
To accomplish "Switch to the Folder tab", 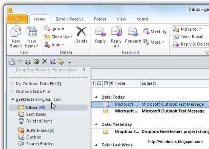I will (100, 19).
